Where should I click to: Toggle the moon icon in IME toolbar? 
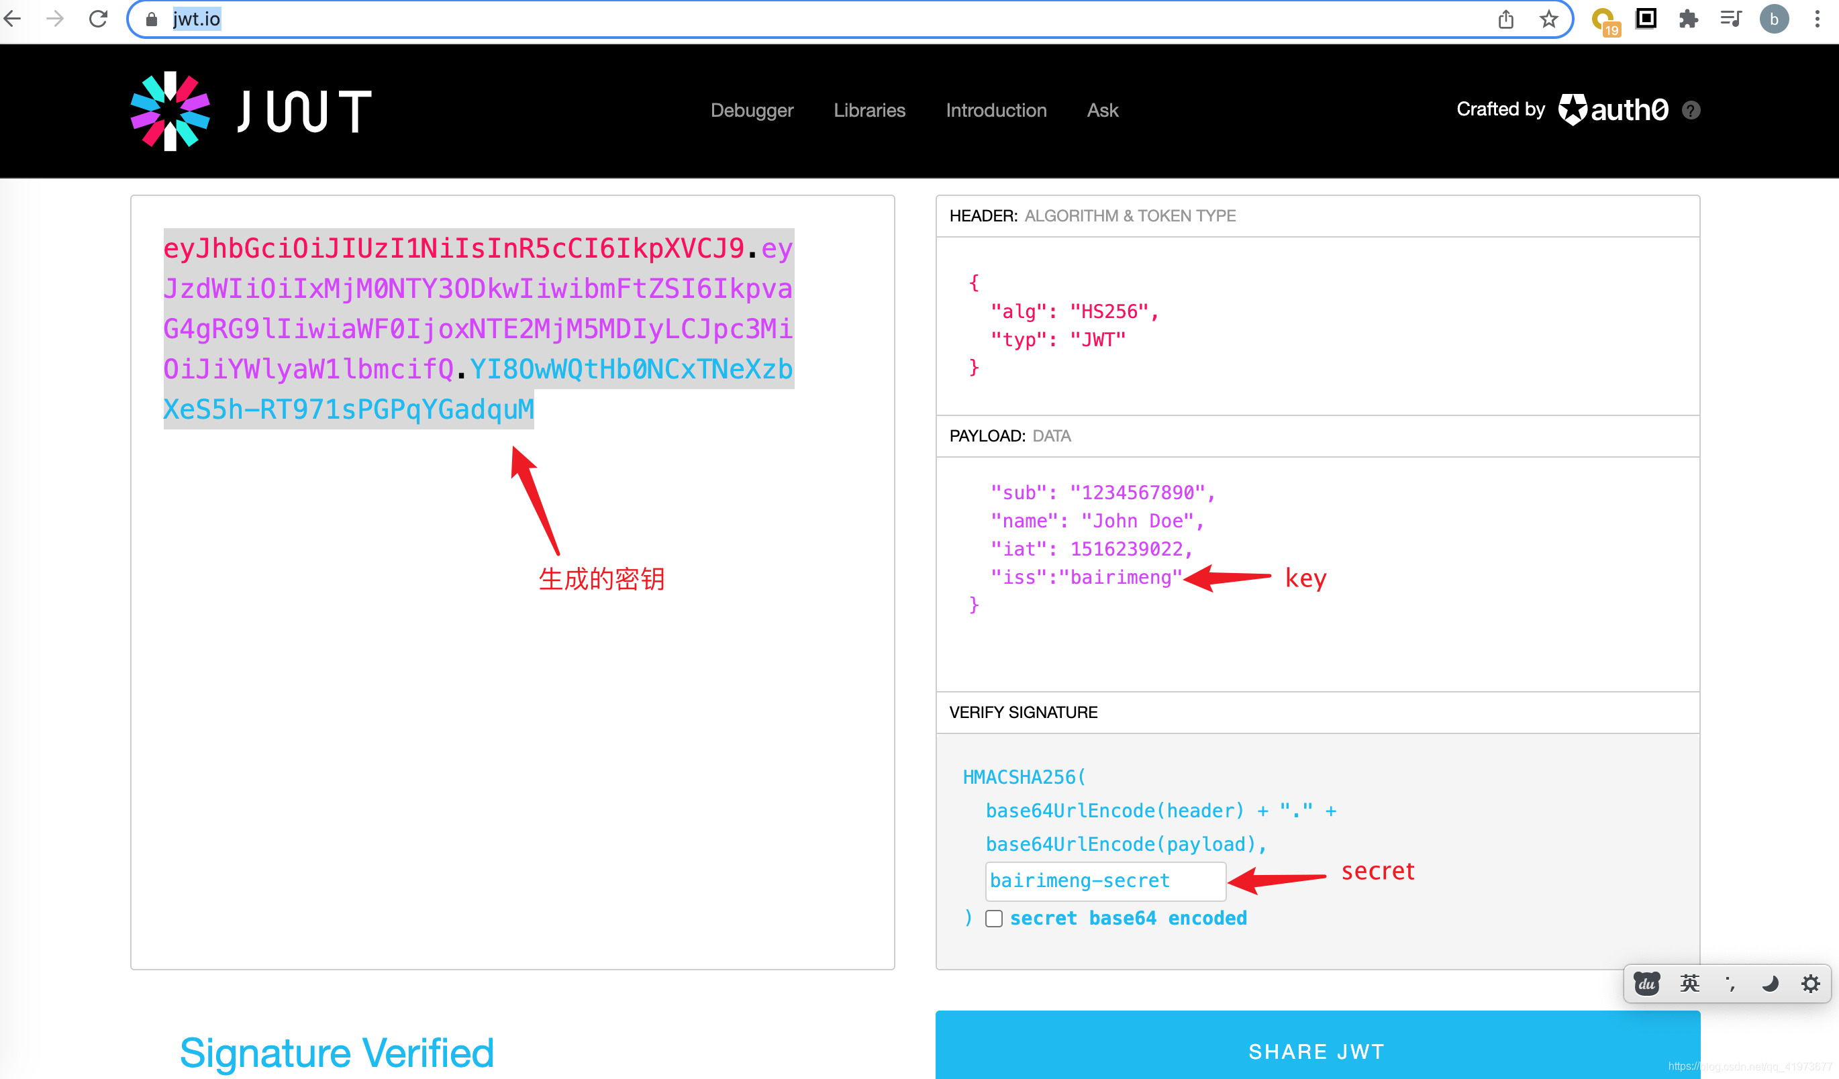(x=1770, y=984)
